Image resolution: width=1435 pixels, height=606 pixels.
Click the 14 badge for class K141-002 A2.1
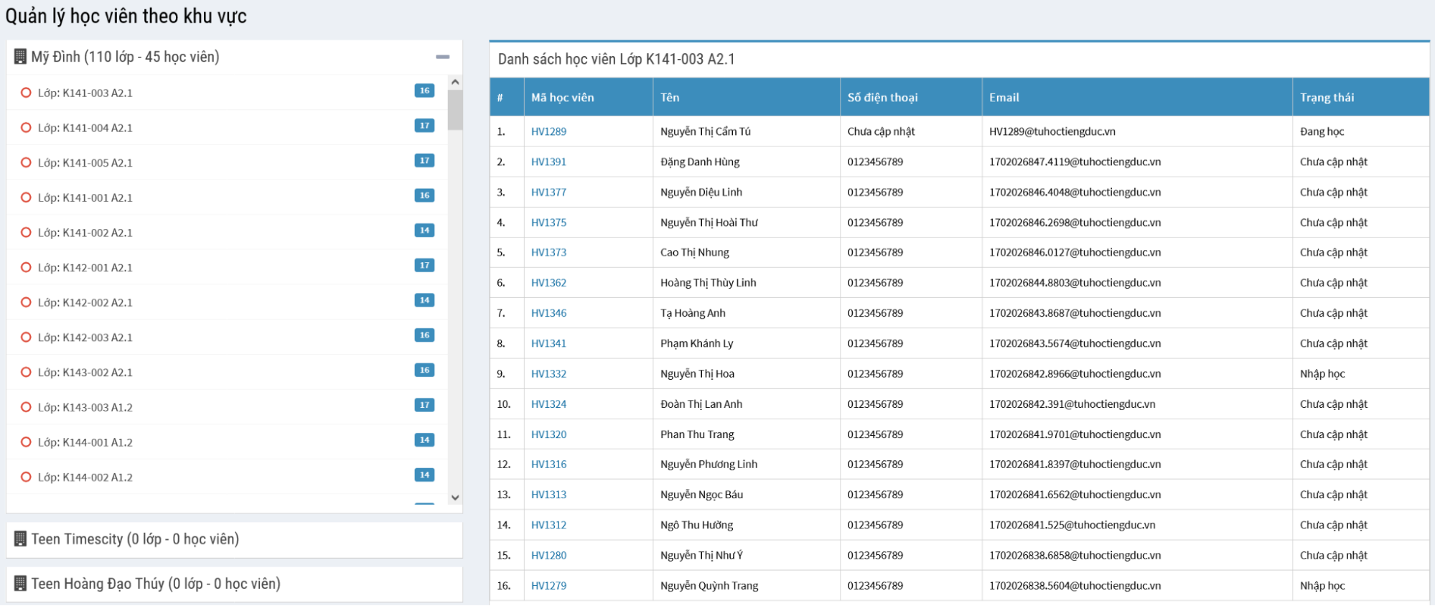click(x=424, y=230)
